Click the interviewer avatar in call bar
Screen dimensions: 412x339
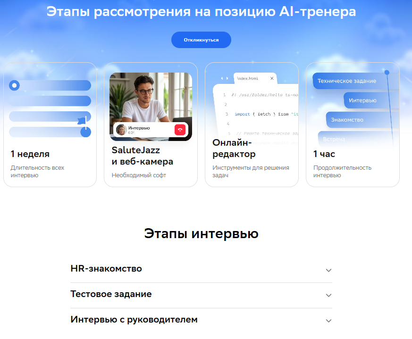click(121, 130)
